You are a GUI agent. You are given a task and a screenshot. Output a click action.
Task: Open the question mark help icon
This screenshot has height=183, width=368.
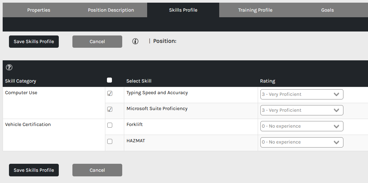(x=9, y=68)
